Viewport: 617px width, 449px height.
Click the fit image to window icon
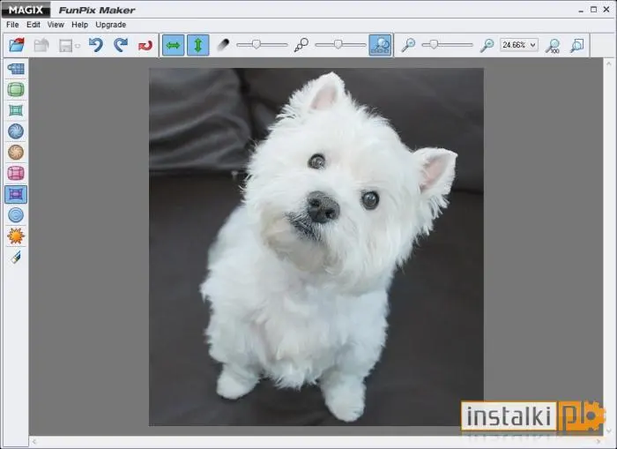pyautogui.click(x=576, y=45)
